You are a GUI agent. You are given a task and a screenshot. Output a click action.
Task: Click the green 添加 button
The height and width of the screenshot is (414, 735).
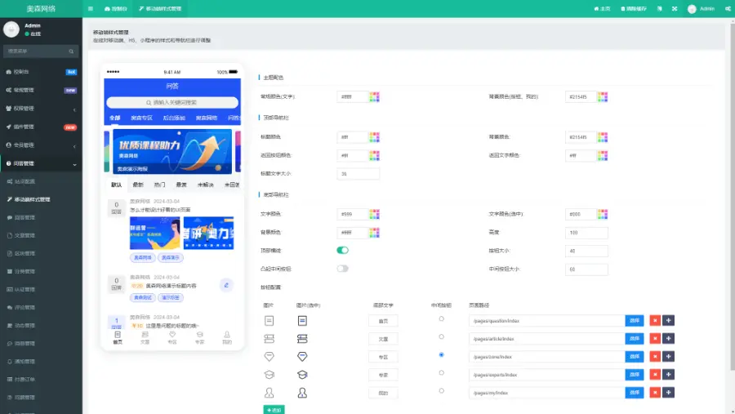pos(274,409)
